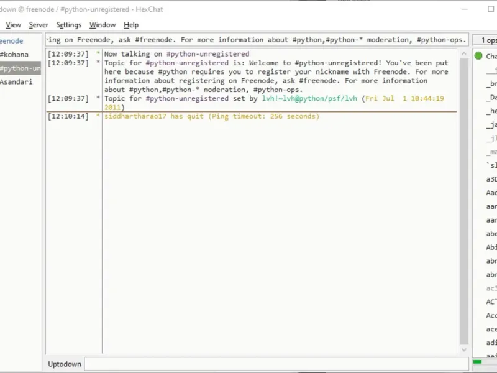This screenshot has width=497, height=373.
Task: Switch to the #kohana channel
Action: coord(14,55)
